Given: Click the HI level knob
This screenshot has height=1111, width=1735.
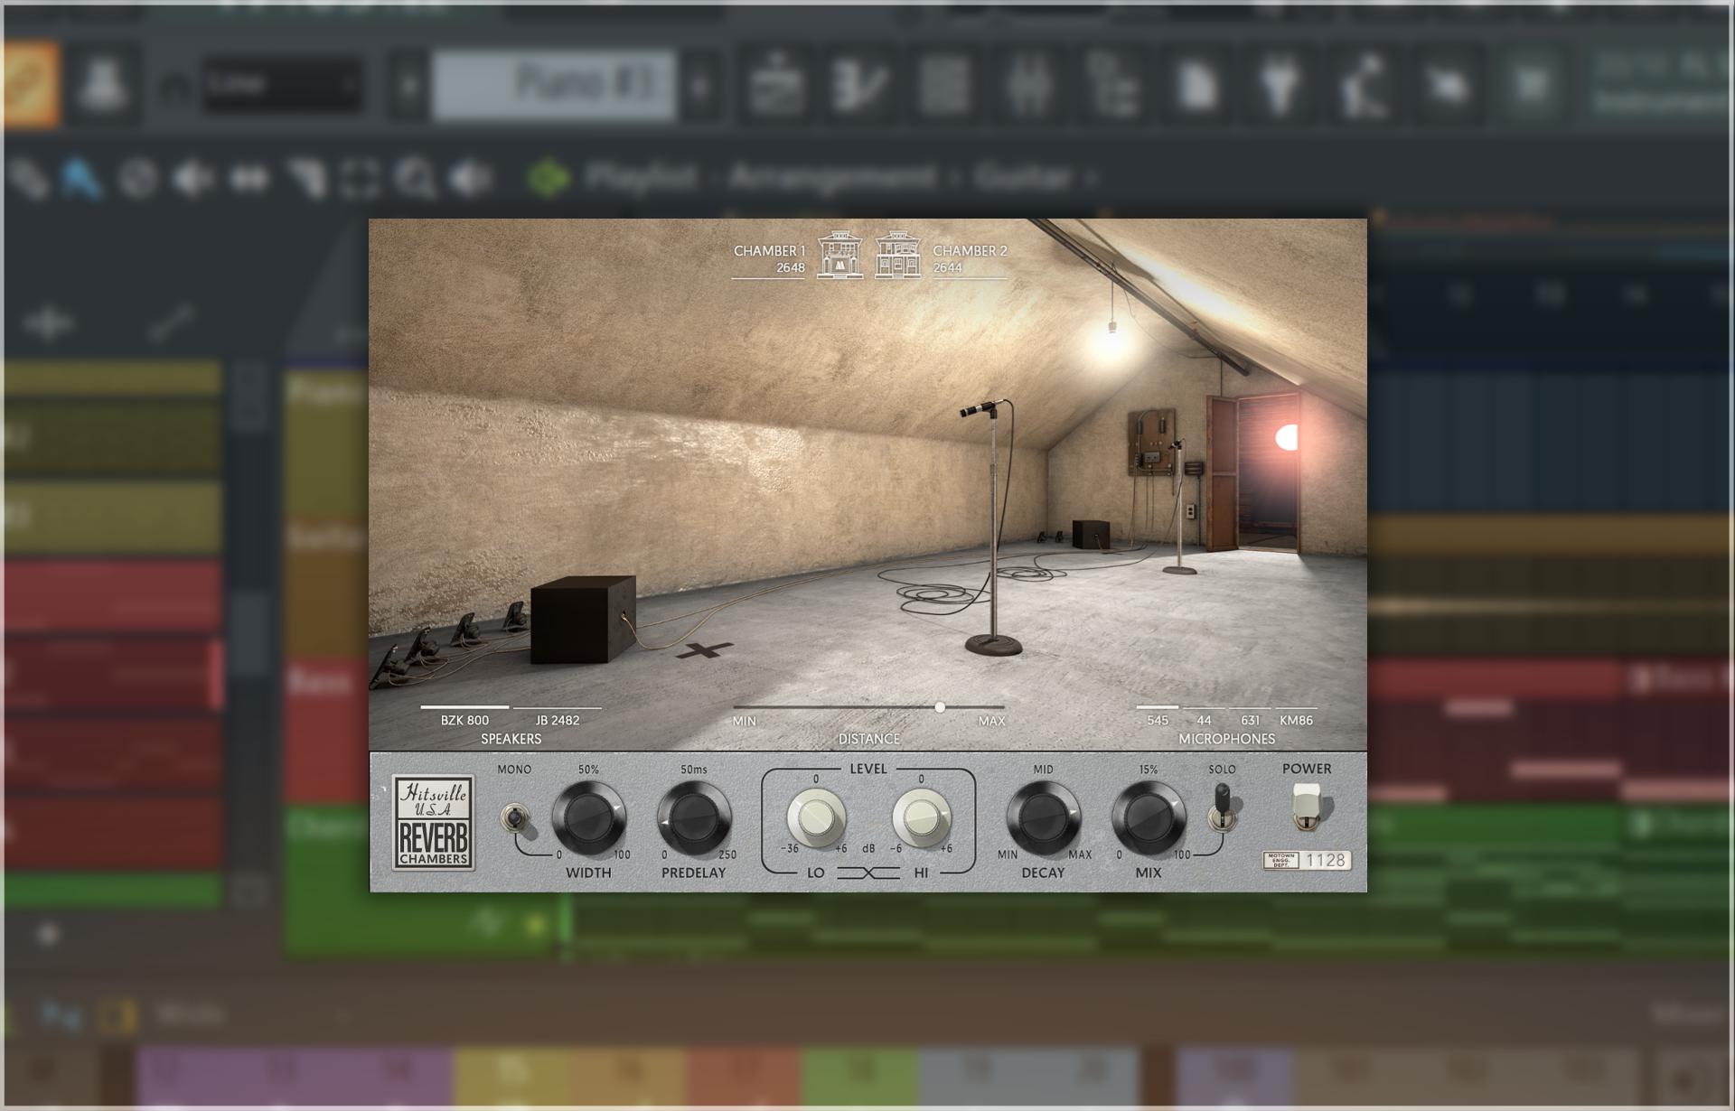Looking at the screenshot, I should point(921,817).
